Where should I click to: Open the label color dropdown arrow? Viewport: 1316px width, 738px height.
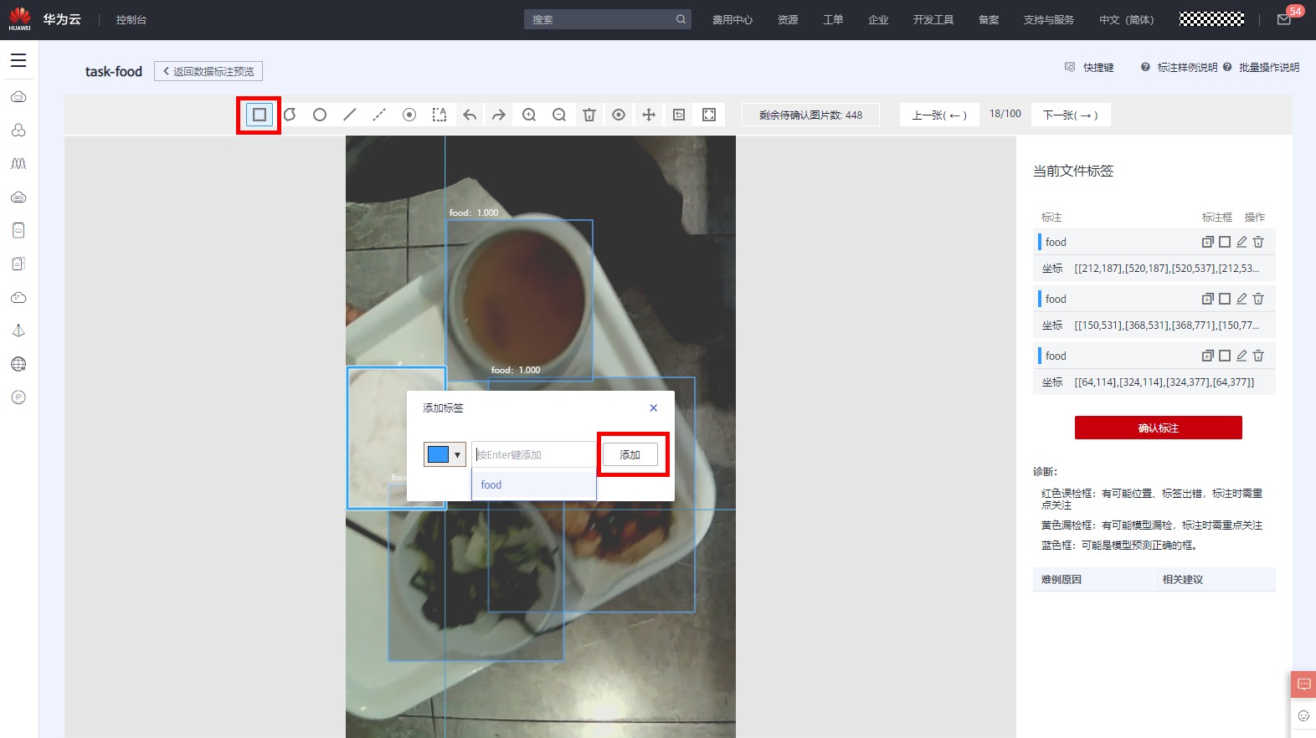tap(457, 454)
